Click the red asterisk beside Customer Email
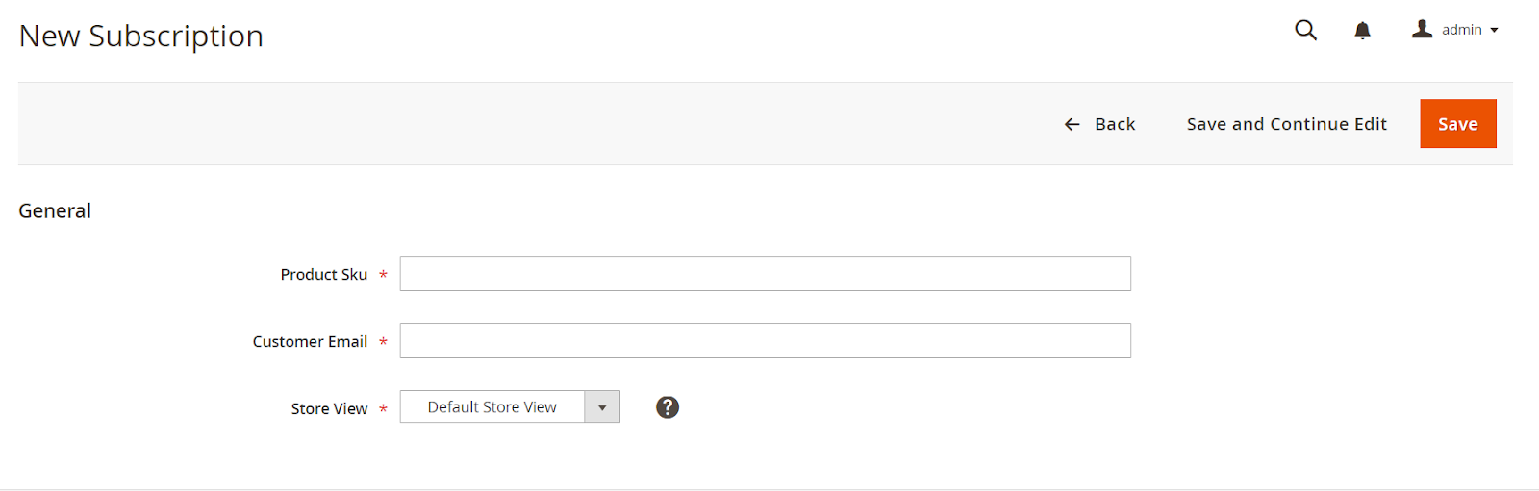 pyautogui.click(x=383, y=342)
